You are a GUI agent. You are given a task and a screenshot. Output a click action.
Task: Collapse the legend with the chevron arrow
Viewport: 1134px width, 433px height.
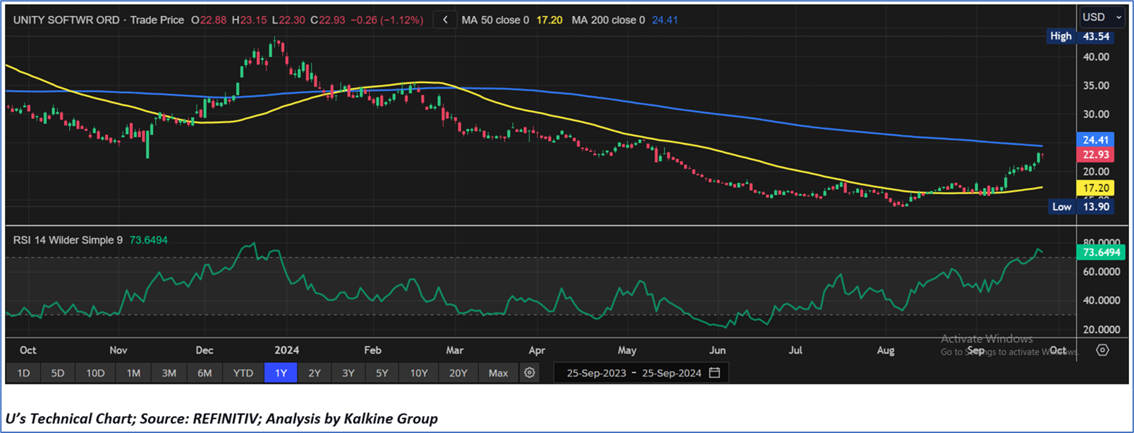tap(445, 20)
